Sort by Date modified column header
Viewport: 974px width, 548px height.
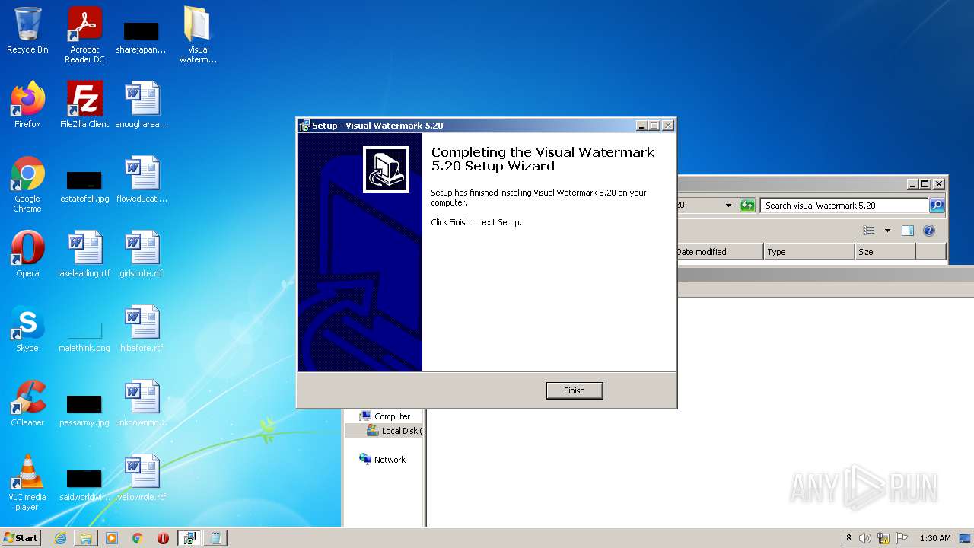coord(720,252)
